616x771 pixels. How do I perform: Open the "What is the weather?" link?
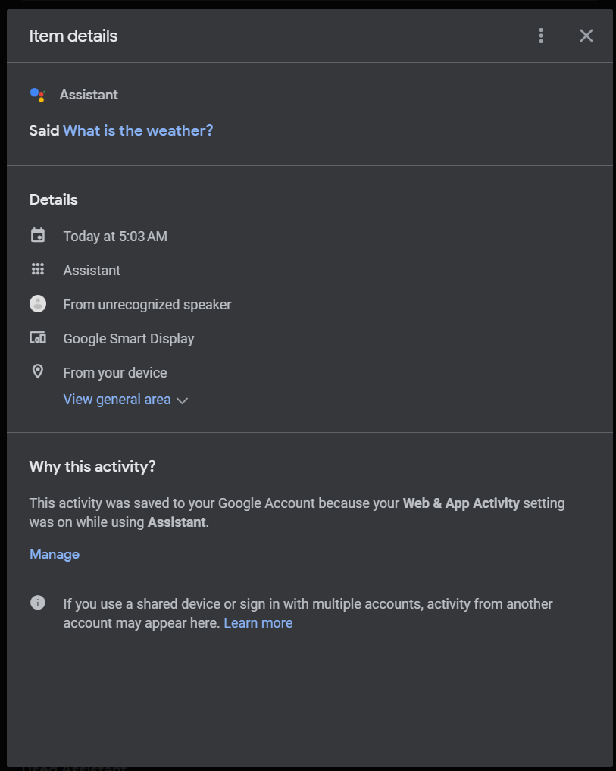coord(138,130)
